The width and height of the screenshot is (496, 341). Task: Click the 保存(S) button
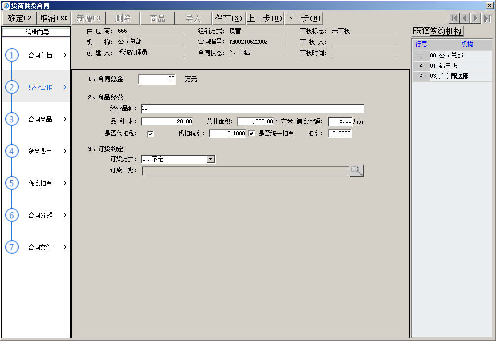pos(229,18)
